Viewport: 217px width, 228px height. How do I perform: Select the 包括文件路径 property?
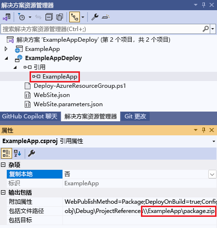[34, 211]
